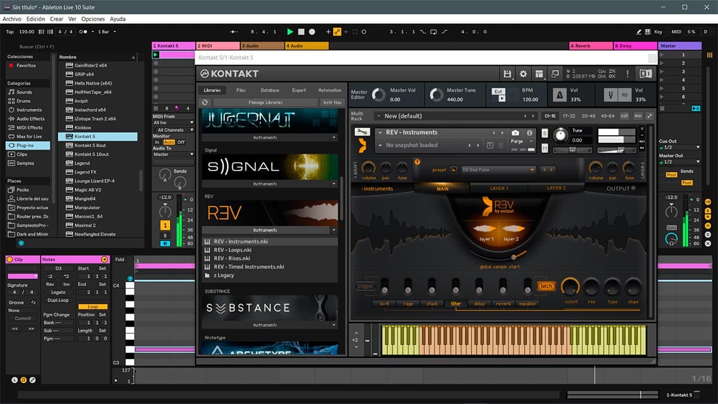
Task: Open the OB Bad Pulse preset dropdown
Action: (x=498, y=170)
